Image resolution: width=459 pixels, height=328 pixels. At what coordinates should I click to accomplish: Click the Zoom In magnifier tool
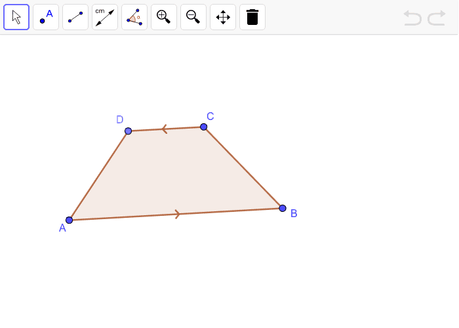click(x=164, y=17)
